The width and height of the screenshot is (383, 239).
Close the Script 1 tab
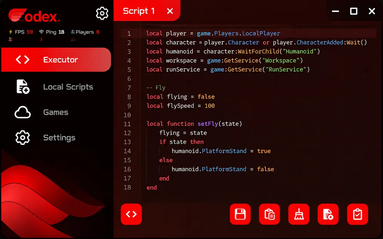pos(170,11)
